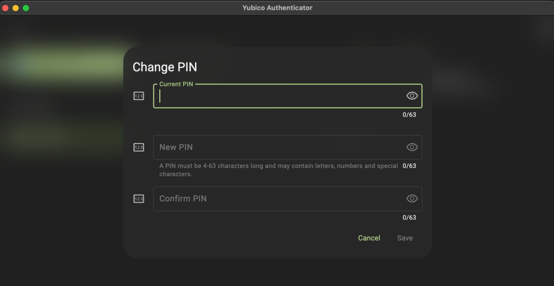Click the numeric keypad icon beside Confirm PIN
554x286 pixels.
139,199
